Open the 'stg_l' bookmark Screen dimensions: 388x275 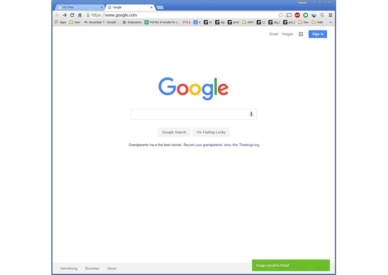pyautogui.click(x=274, y=22)
